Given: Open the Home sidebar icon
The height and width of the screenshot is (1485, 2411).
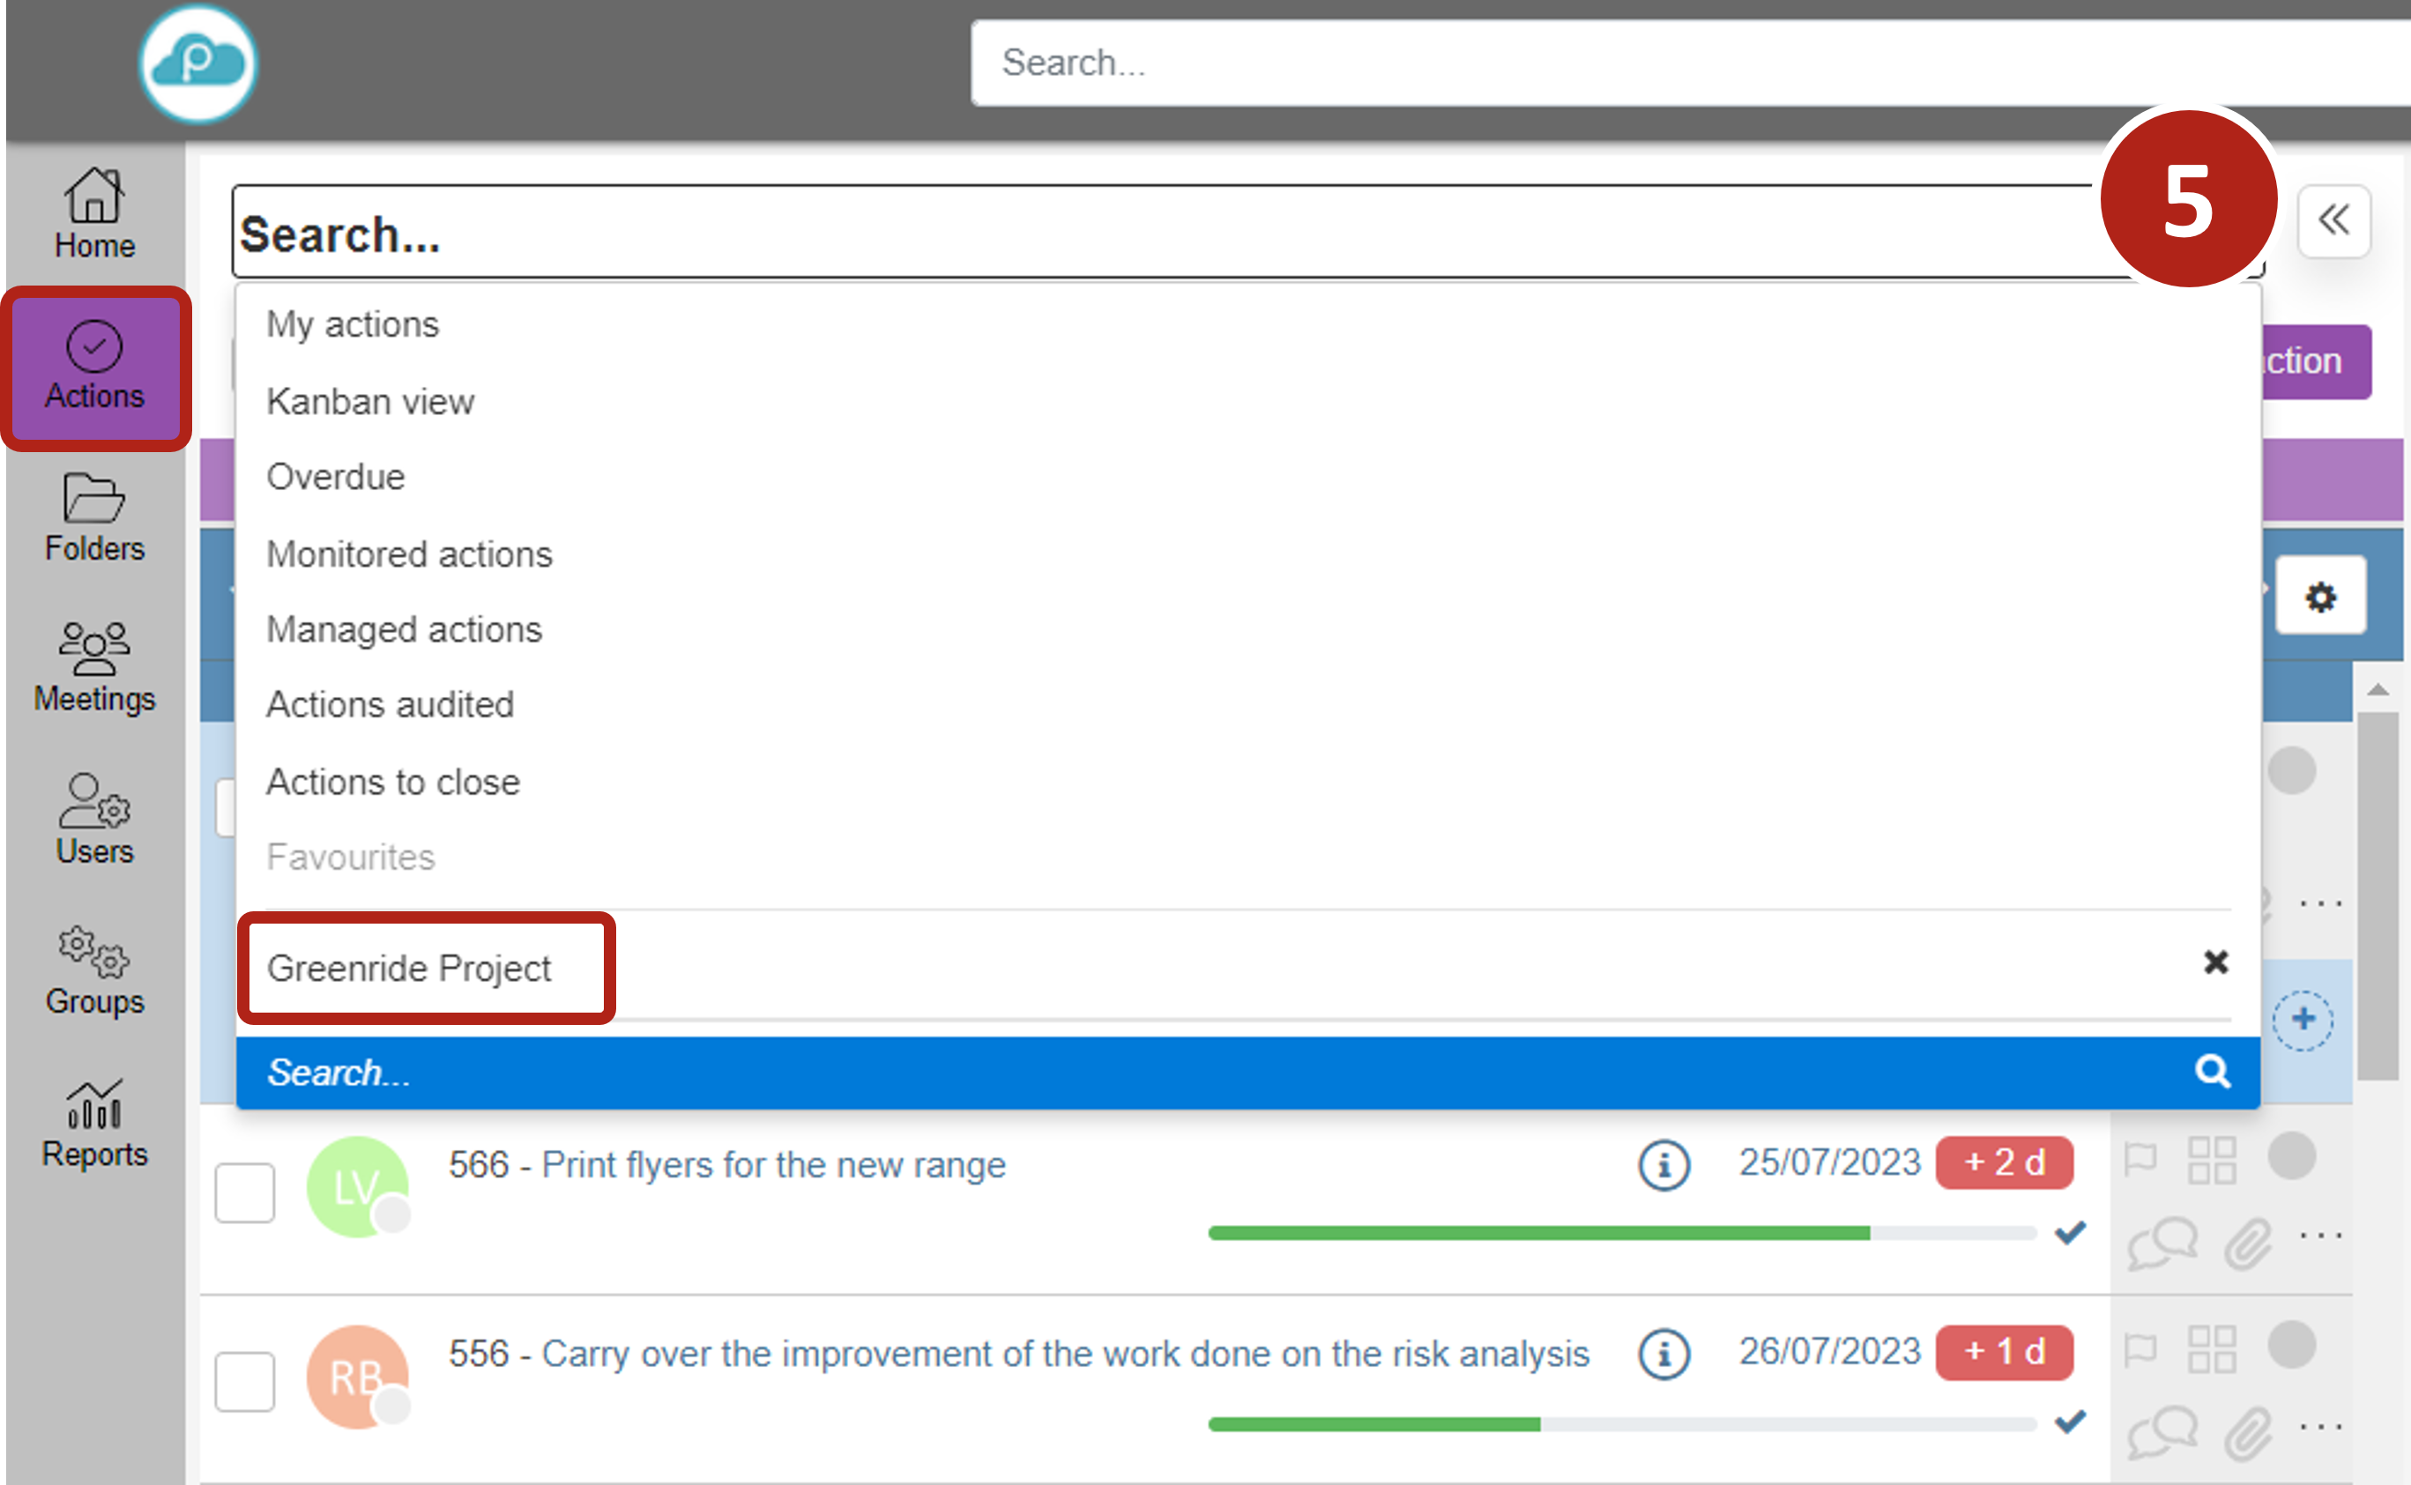Looking at the screenshot, I should click(94, 213).
